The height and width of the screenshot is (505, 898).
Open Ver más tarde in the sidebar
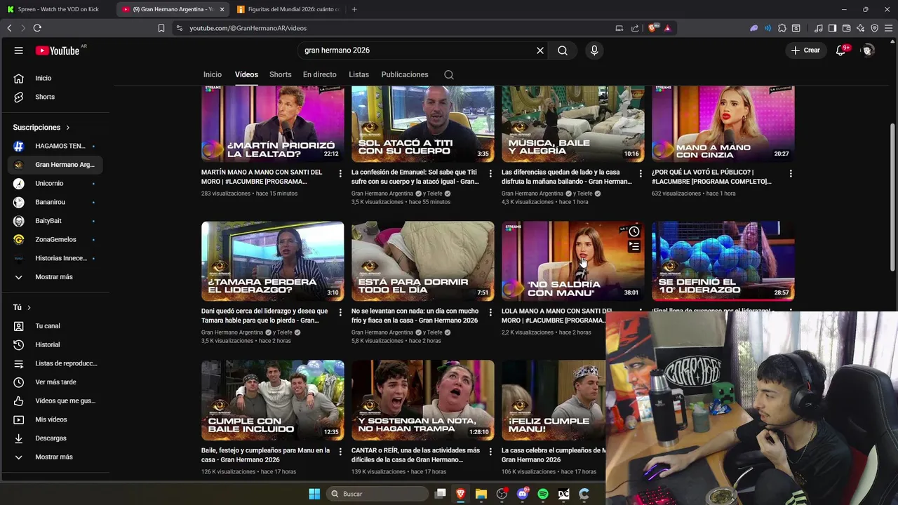55,382
